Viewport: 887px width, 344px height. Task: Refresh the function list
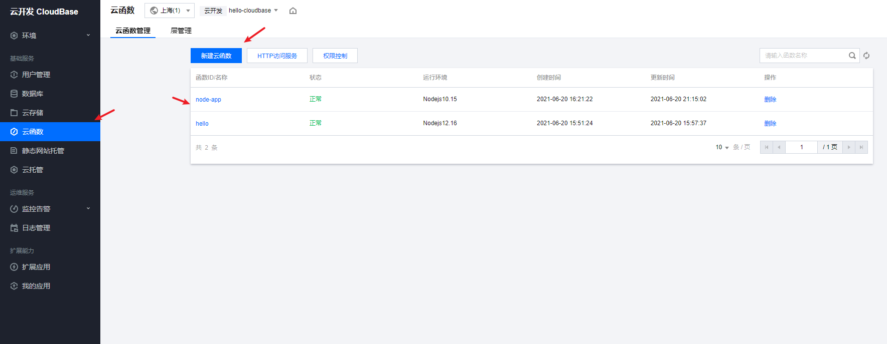(866, 56)
